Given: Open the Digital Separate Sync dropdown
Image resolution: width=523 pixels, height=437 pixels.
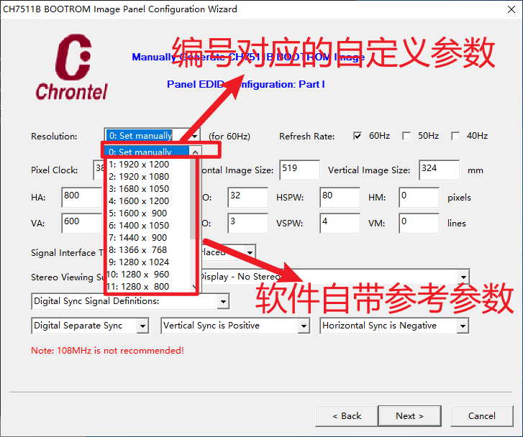Looking at the screenshot, I should (x=142, y=326).
